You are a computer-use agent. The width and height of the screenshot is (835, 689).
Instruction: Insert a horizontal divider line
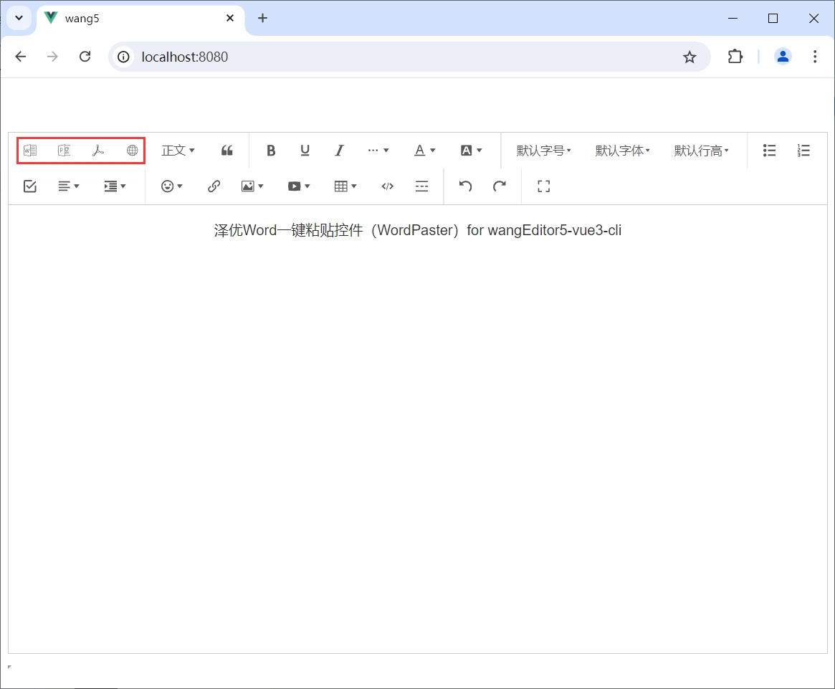tap(422, 186)
